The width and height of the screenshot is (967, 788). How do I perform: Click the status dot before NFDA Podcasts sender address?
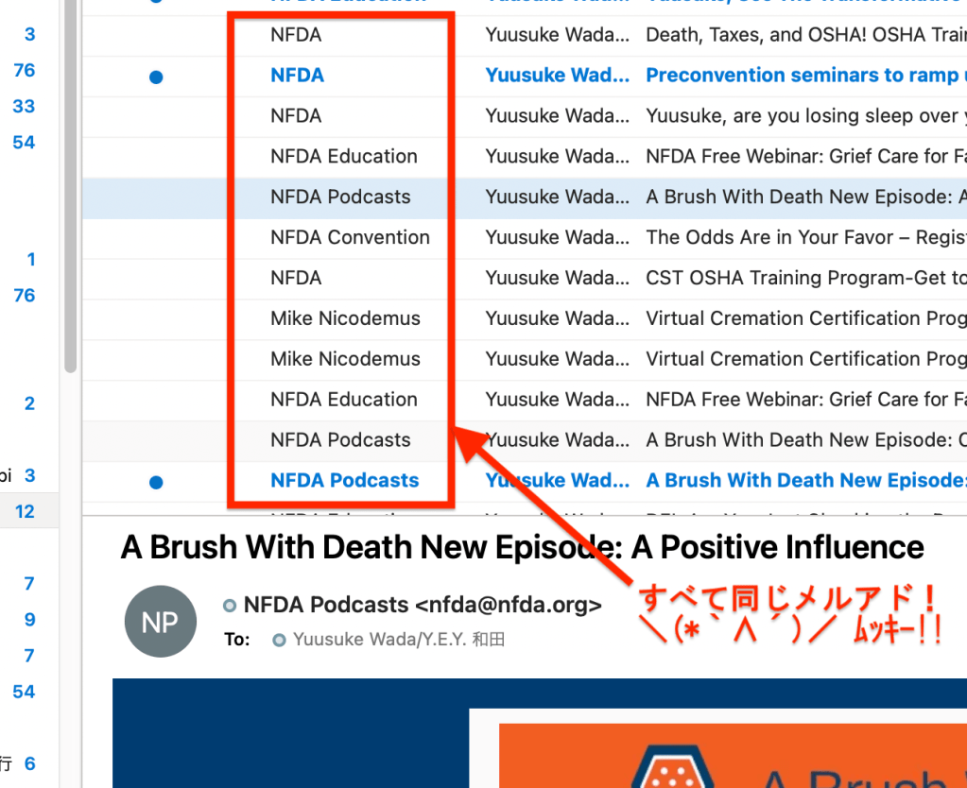point(230,606)
